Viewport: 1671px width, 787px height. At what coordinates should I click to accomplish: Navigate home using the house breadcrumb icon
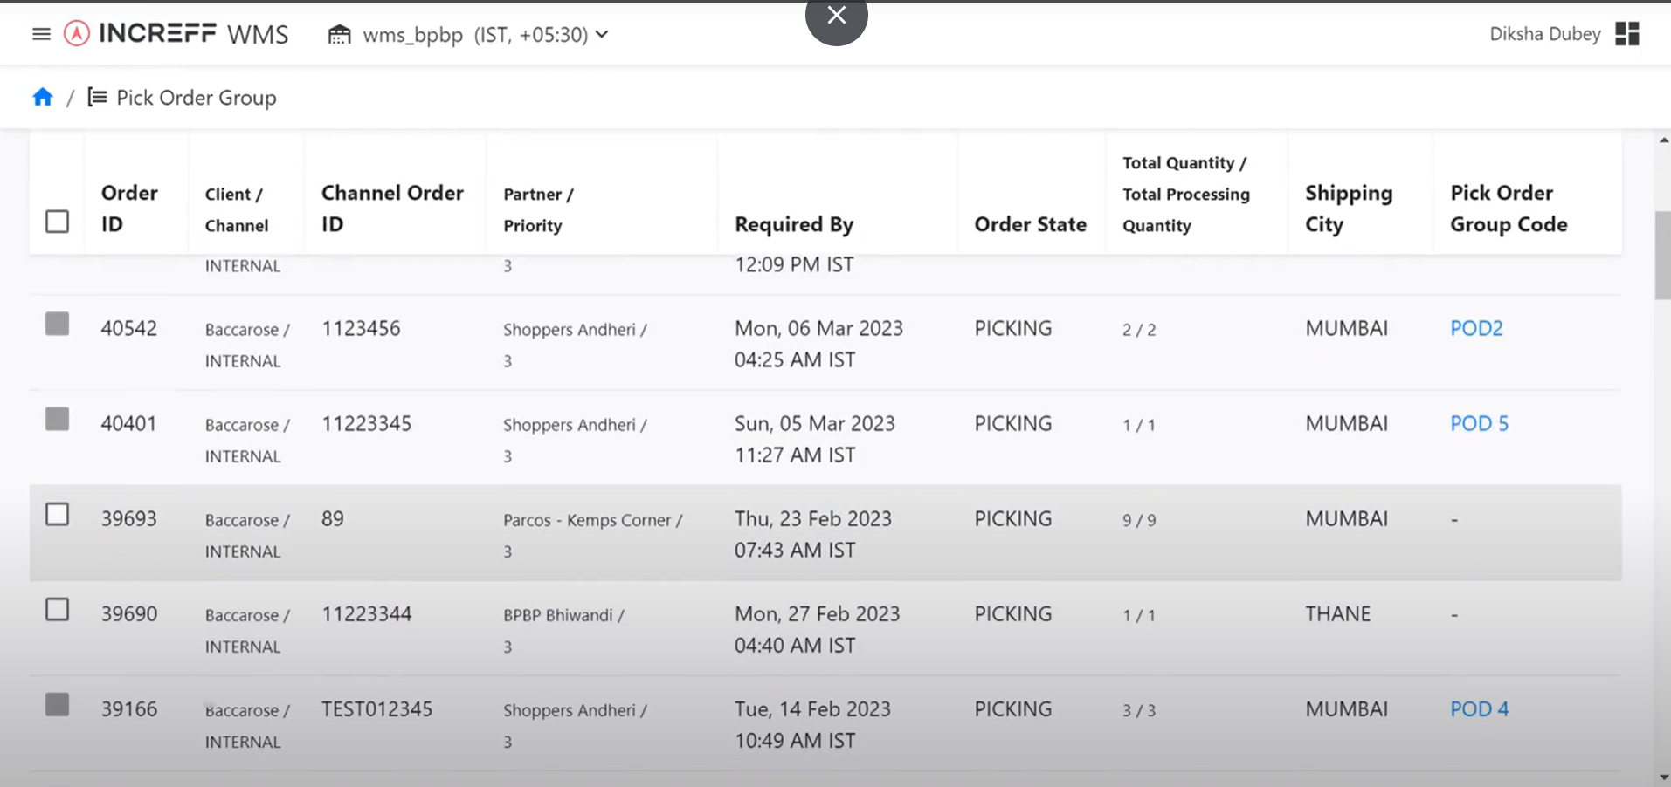coord(42,97)
